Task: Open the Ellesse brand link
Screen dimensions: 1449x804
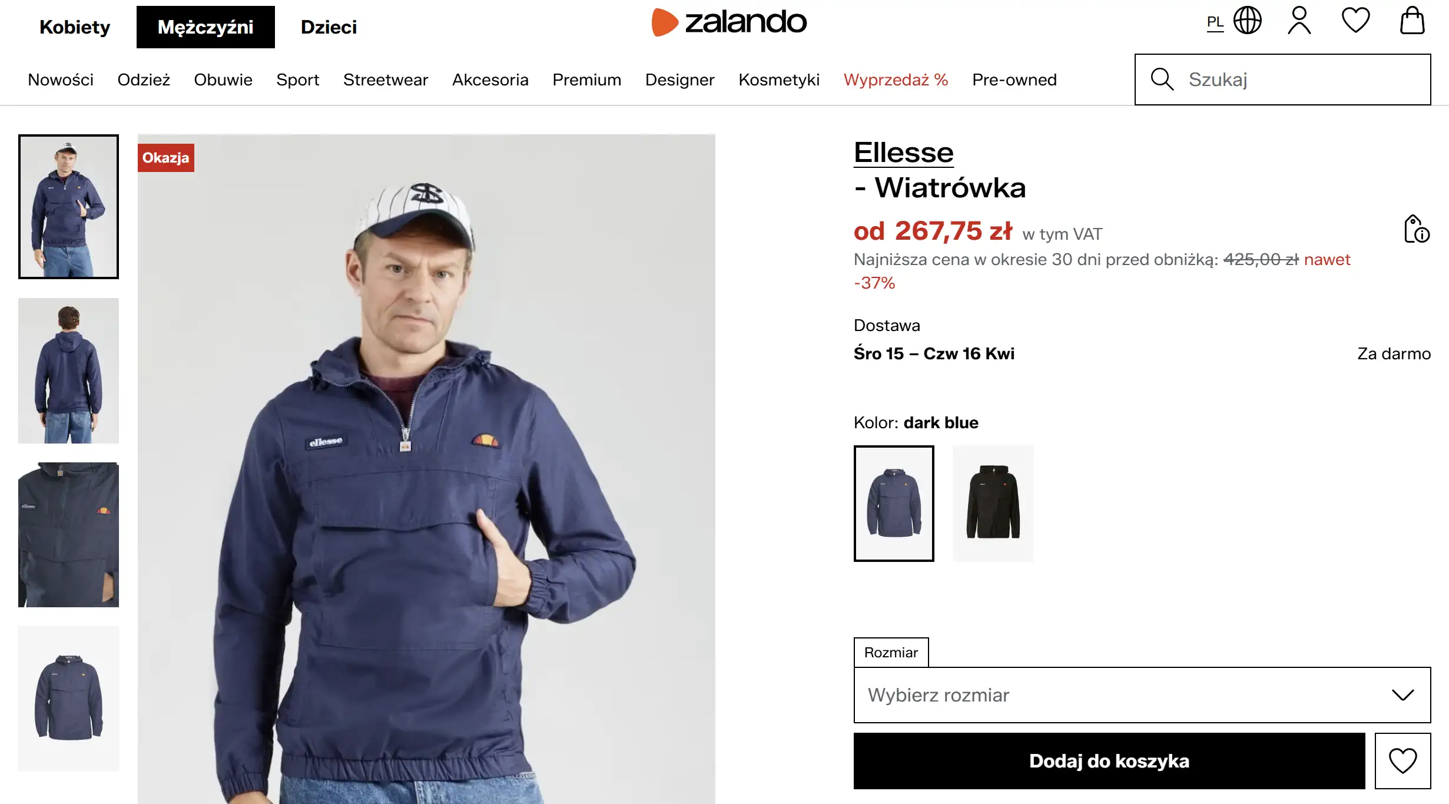Action: tap(904, 152)
